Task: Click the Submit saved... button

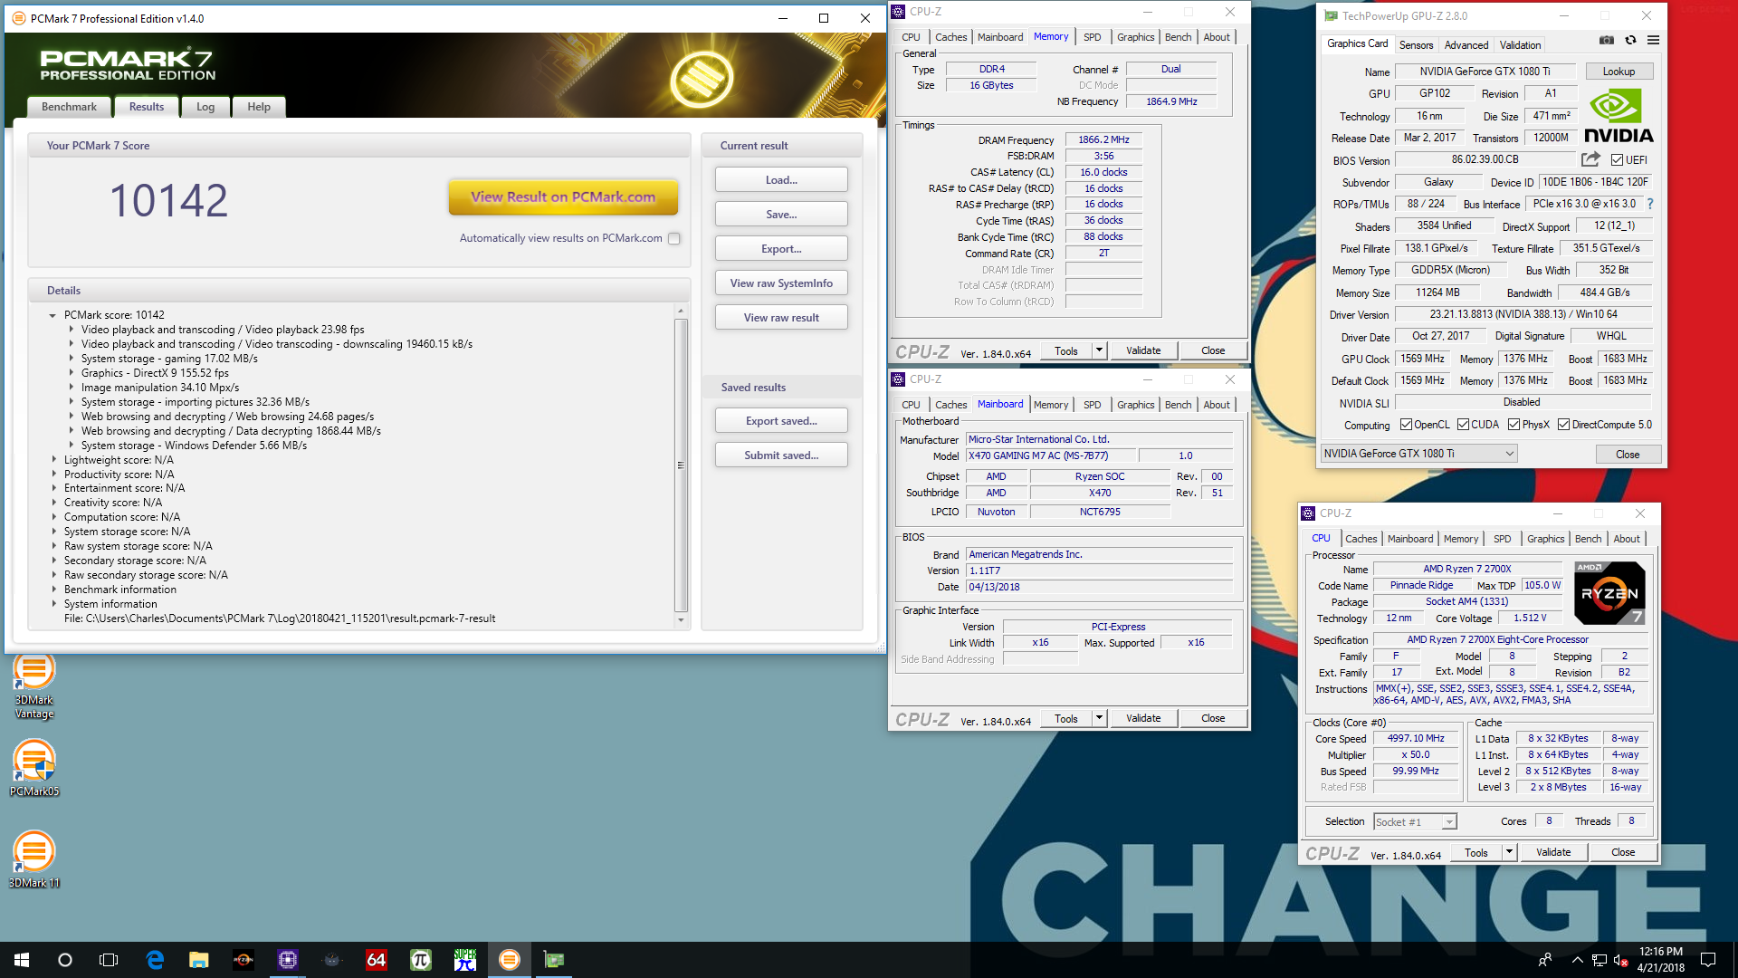Action: pyautogui.click(x=781, y=455)
